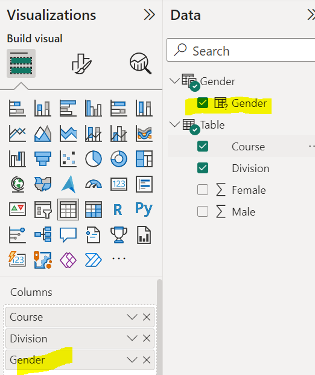Select the paginated report visual

point(144,235)
